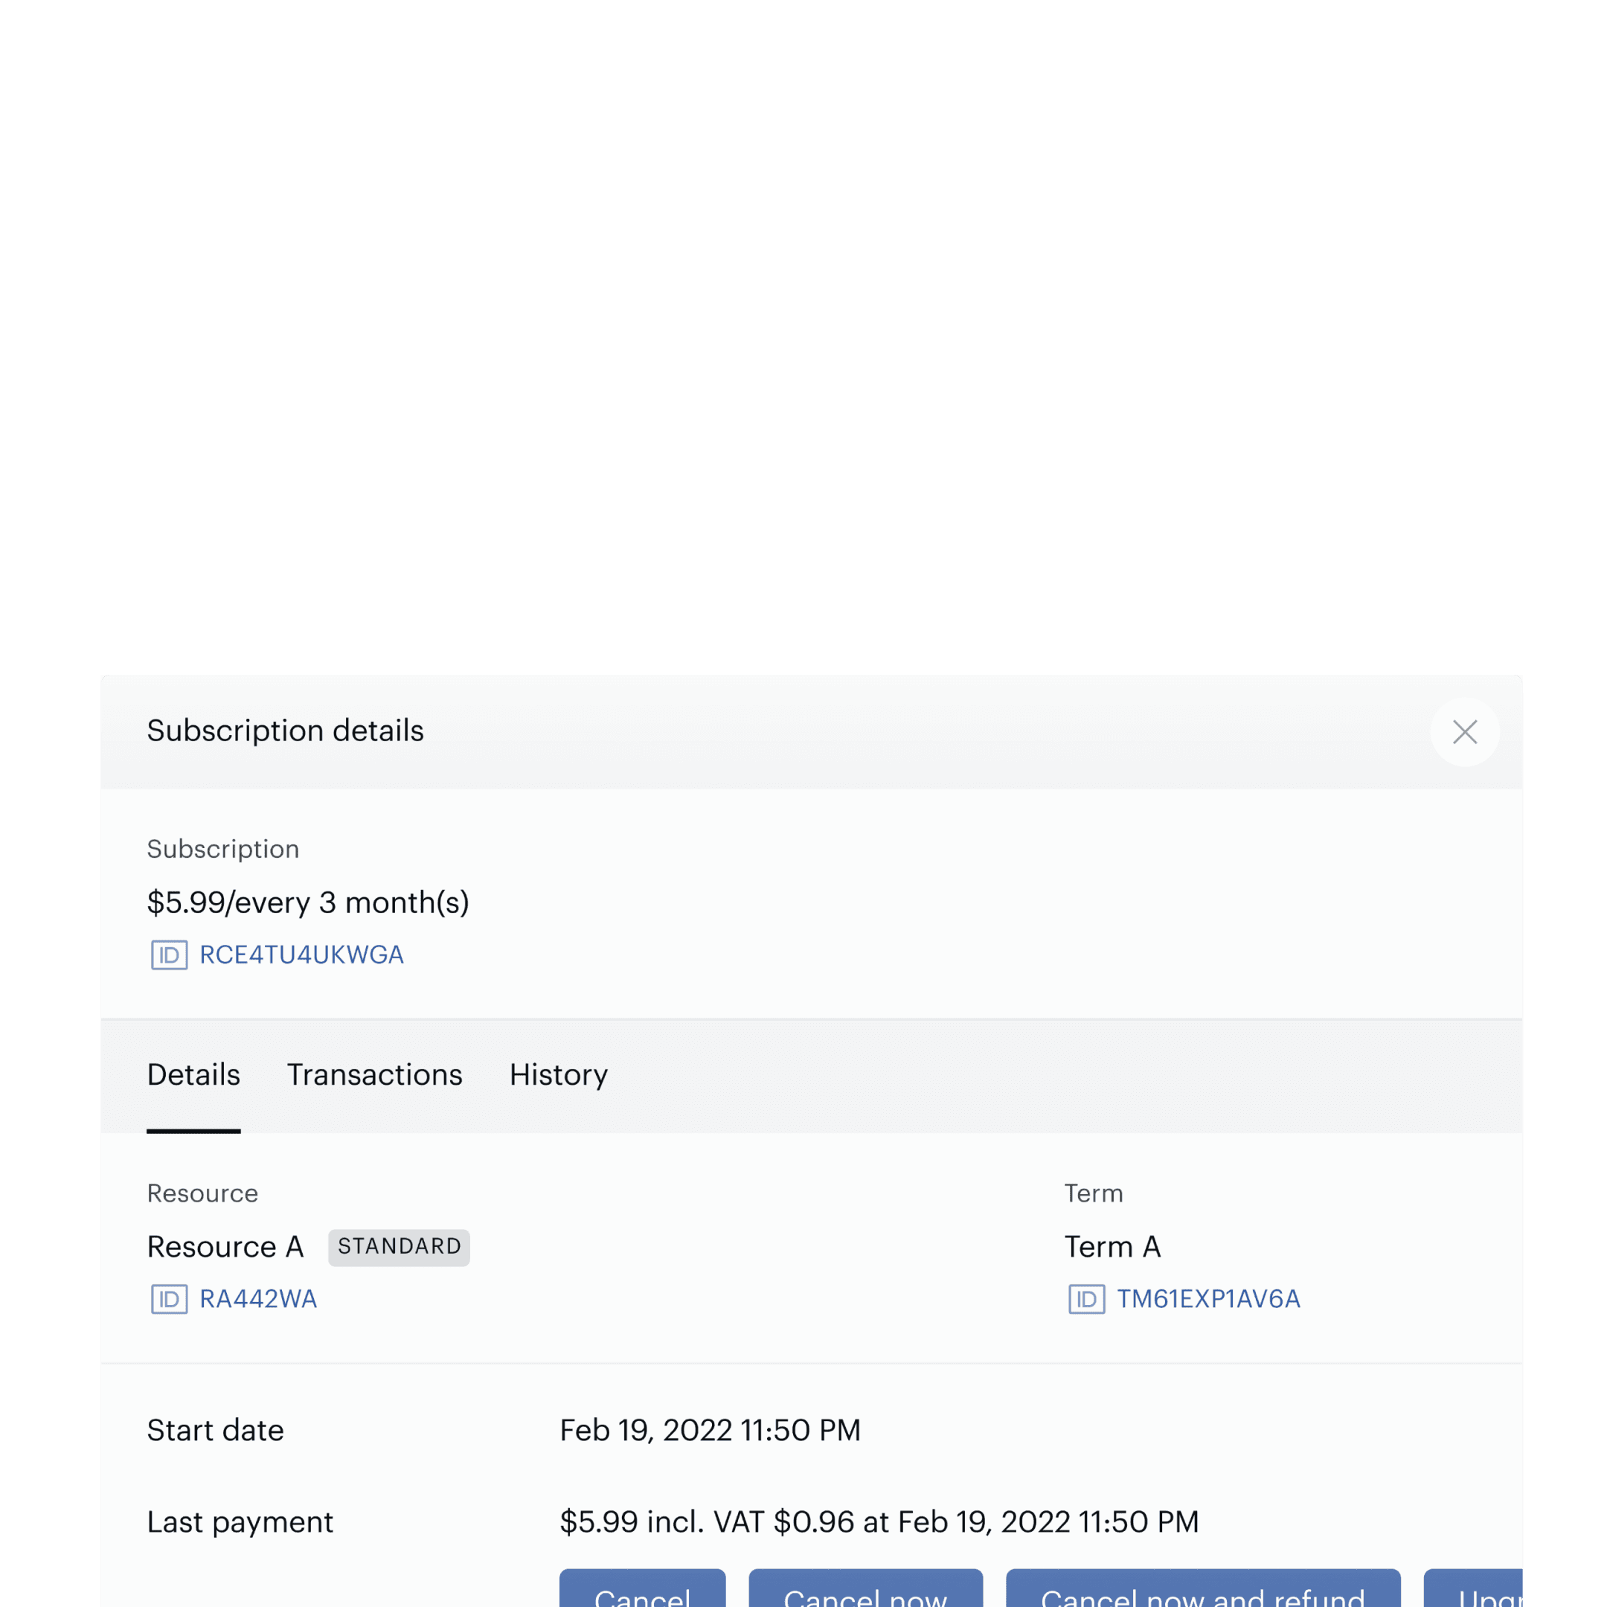Open resource ID link RA442WA

pyautogui.click(x=258, y=1299)
